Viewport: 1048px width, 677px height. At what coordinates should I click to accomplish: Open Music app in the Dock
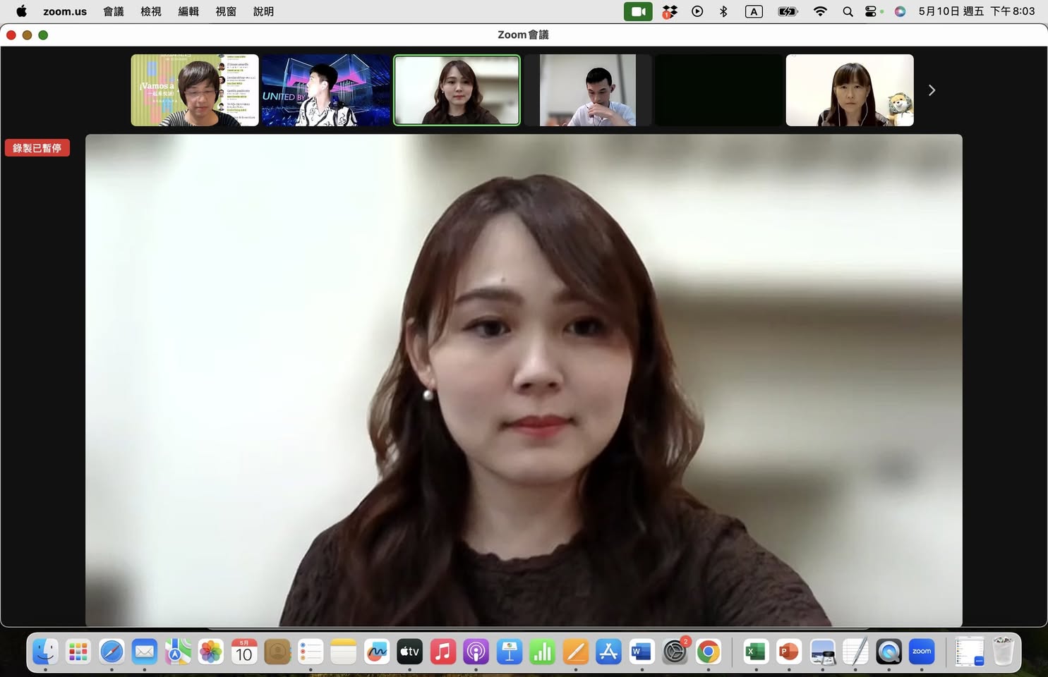tap(443, 652)
